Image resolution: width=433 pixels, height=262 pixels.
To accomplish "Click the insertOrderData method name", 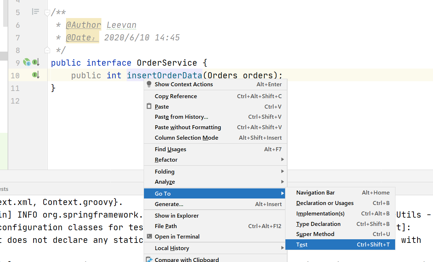I will click(x=165, y=75).
